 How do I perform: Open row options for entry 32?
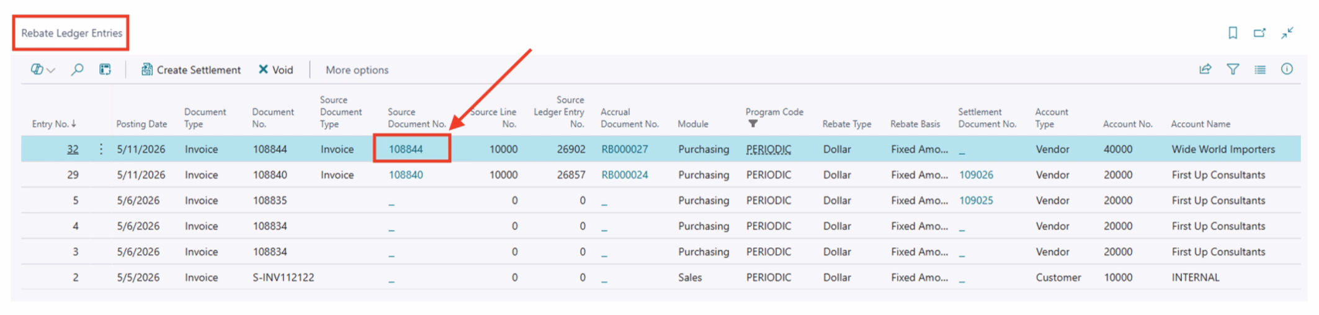pyautogui.click(x=101, y=149)
